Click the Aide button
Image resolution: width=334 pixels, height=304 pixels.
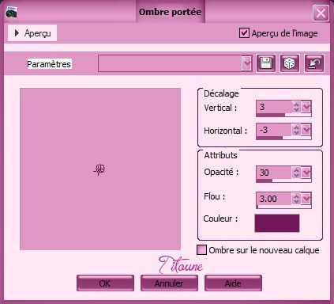(233, 283)
